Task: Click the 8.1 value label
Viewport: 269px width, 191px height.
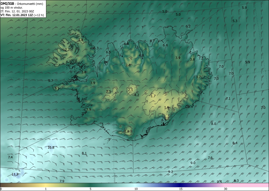Action: [84, 153]
